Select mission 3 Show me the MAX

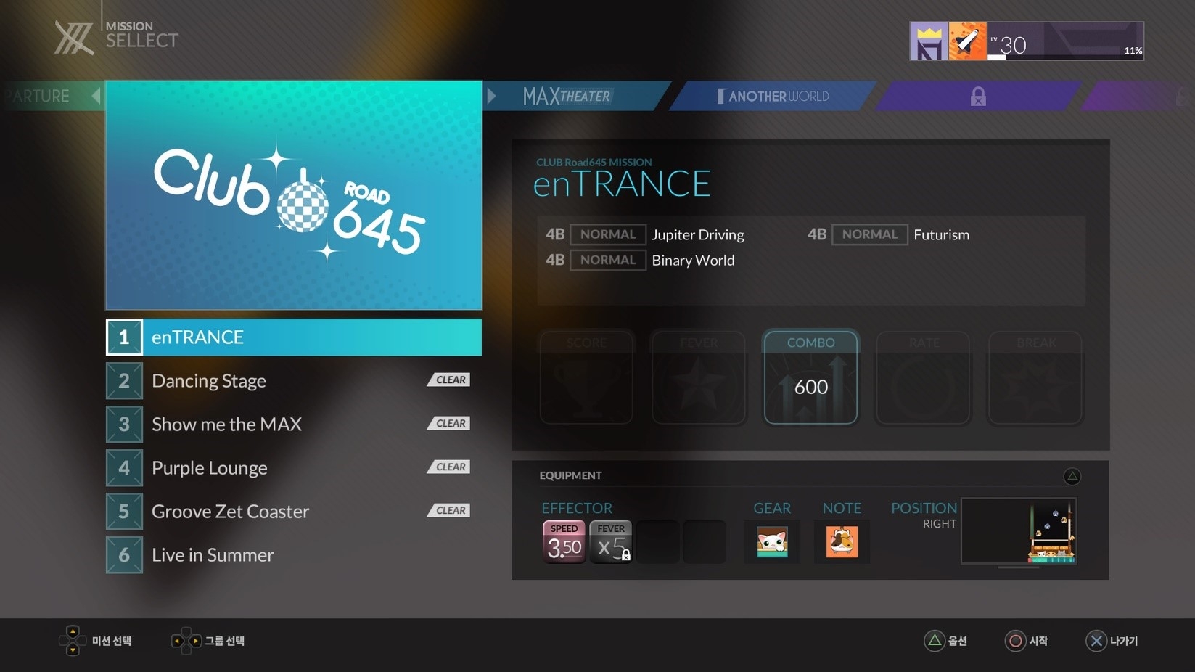(x=294, y=425)
